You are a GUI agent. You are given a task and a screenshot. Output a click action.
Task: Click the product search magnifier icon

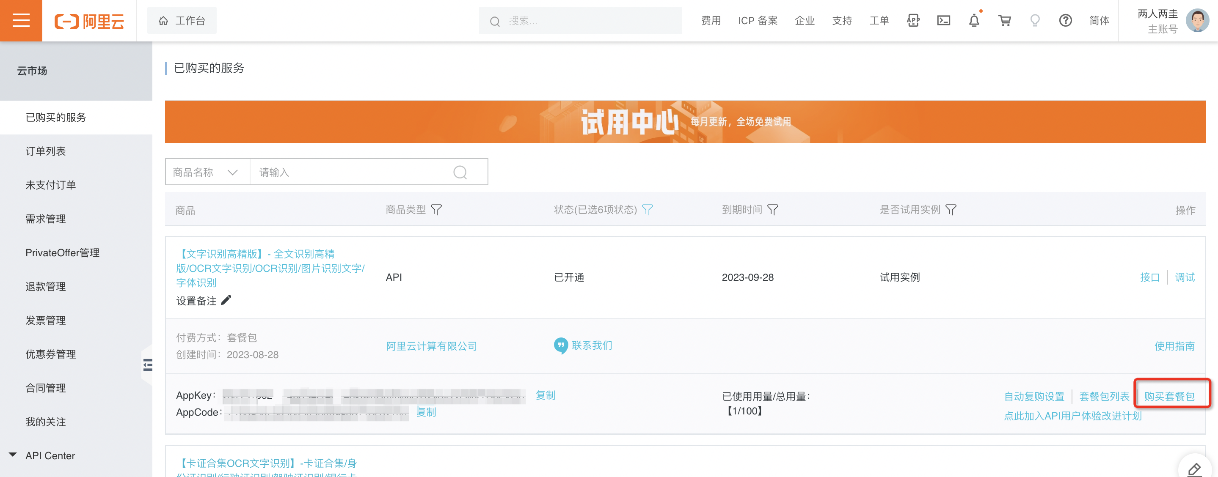click(460, 172)
